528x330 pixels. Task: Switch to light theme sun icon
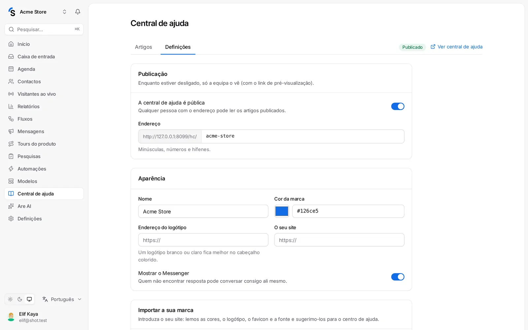(x=10, y=299)
